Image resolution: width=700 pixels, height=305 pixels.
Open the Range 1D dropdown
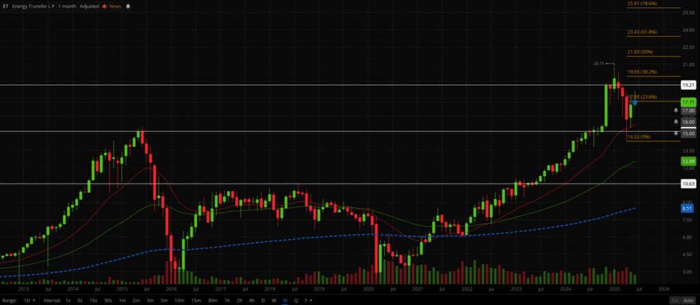[x=29, y=300]
